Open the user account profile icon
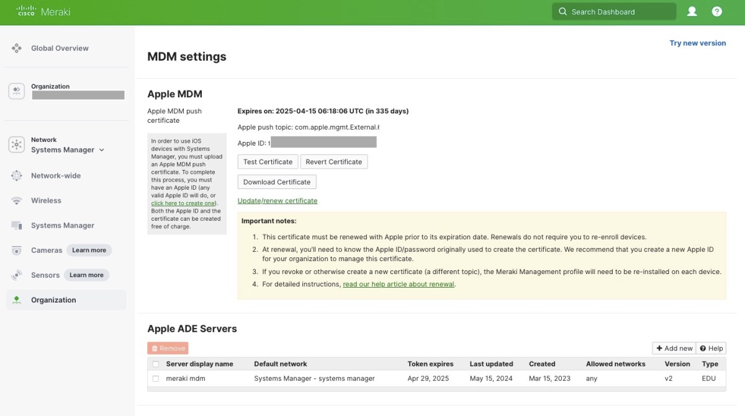745x416 pixels. (x=692, y=11)
